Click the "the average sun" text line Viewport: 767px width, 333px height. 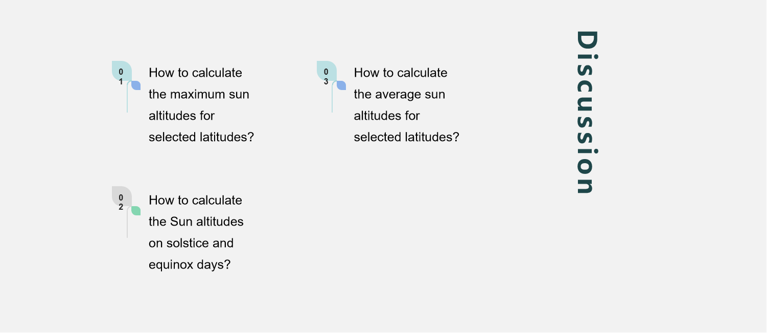(399, 95)
